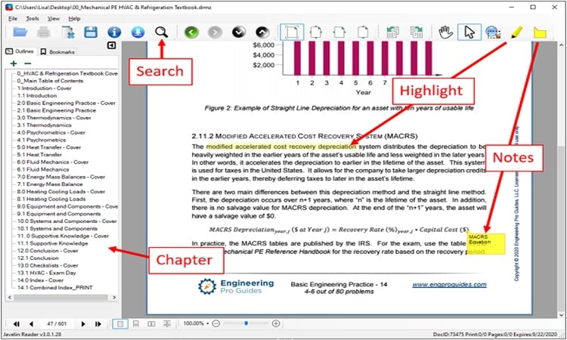This screenshot has height=340, width=567.
Task: Select the sticky Notes tool
Action: point(540,32)
